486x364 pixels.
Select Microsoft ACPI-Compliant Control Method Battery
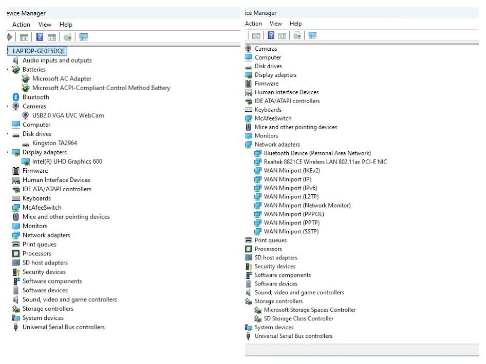pyautogui.click(x=101, y=88)
